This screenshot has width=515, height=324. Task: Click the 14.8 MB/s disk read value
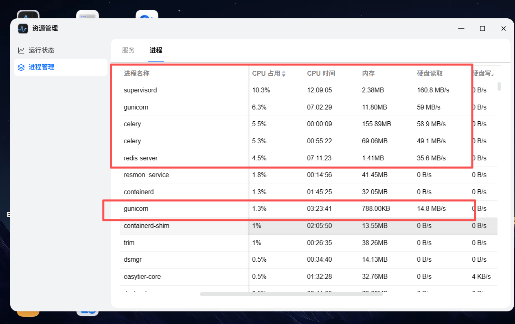point(431,209)
